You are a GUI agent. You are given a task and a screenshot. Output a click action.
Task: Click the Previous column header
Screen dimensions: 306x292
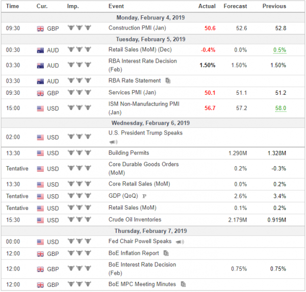coord(274,6)
